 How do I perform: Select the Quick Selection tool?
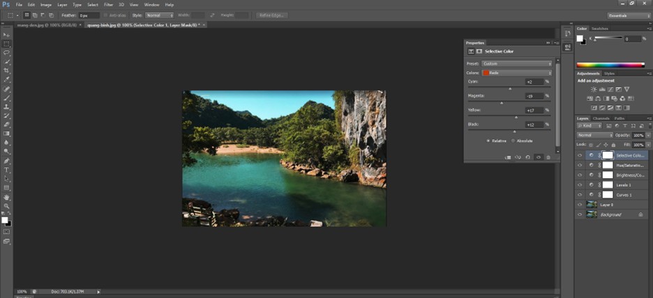click(x=7, y=61)
